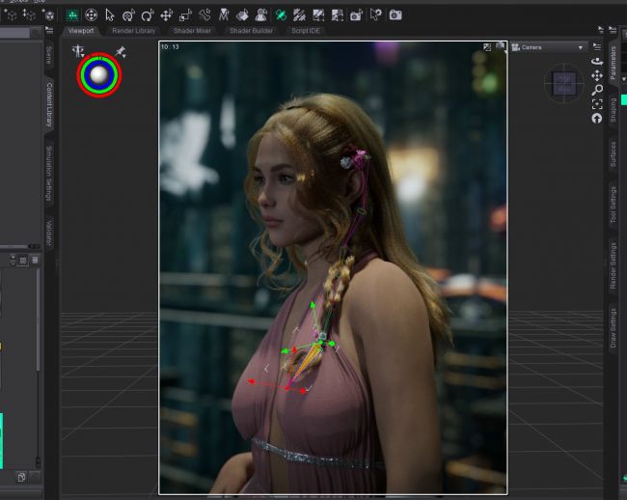Screen dimensions: 627x500
Task: Expand the draw style options above the sphere
Action: coord(79,51)
